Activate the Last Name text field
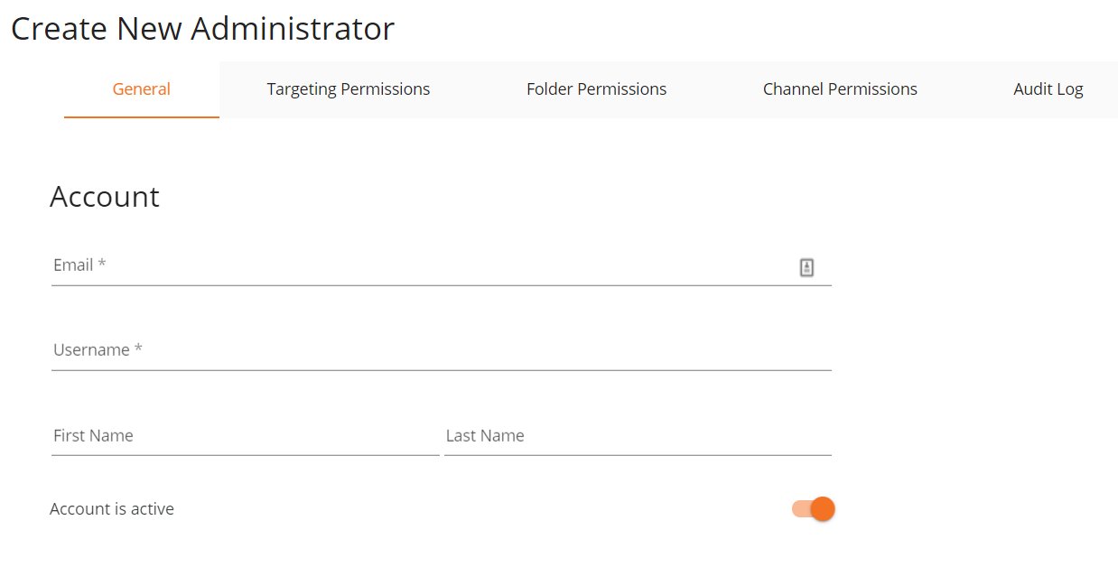Screen dimensions: 1118x567 tap(638, 436)
